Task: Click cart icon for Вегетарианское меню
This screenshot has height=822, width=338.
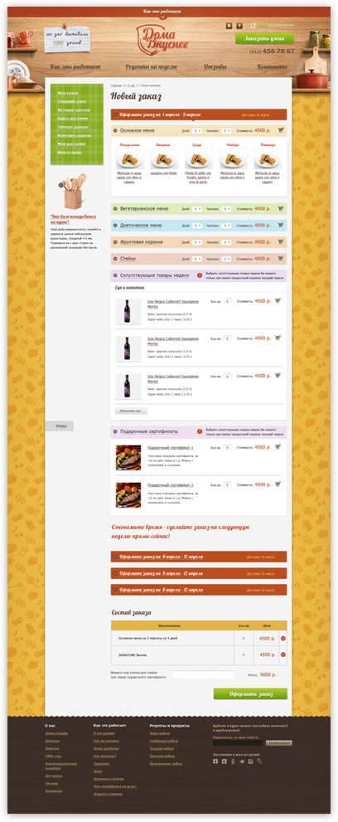Action: pyautogui.click(x=281, y=209)
